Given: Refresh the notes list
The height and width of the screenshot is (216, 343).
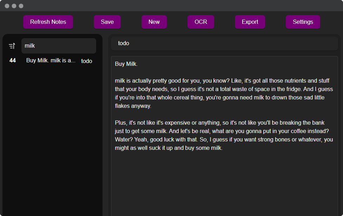Looking at the screenshot, I should pos(48,22).
